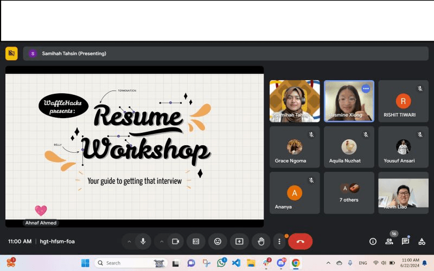Send an emoji reaction
Screen dimensions: 434x271
[x=218, y=241]
